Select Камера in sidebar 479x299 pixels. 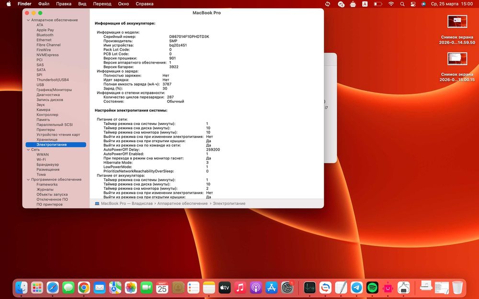coord(44,110)
